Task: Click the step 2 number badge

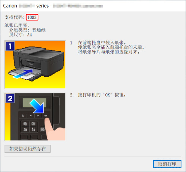Action: coord(10,98)
